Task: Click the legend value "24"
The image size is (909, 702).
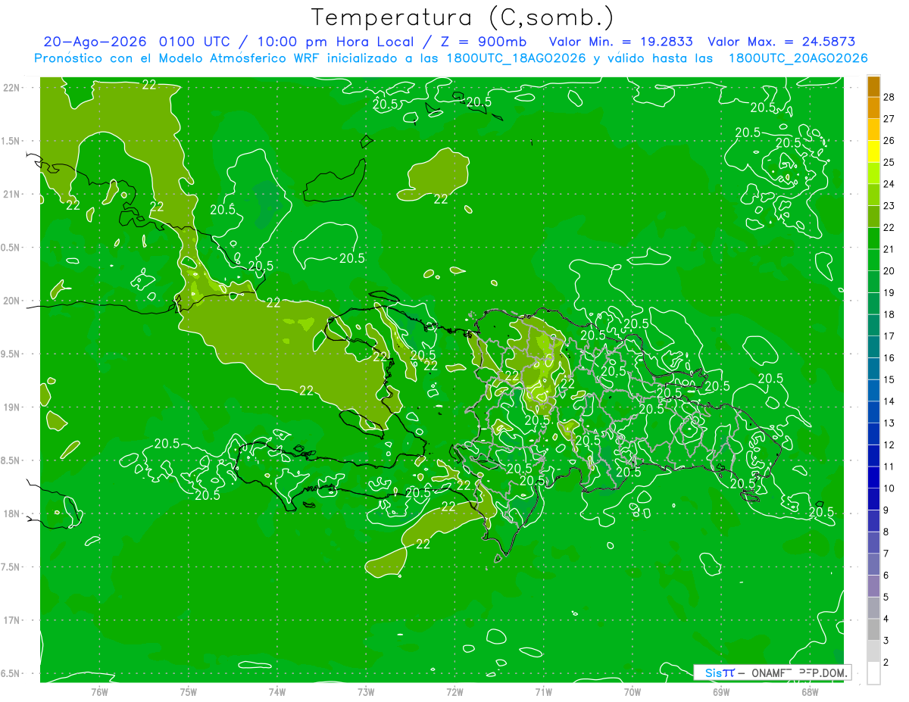Action: 889,184
